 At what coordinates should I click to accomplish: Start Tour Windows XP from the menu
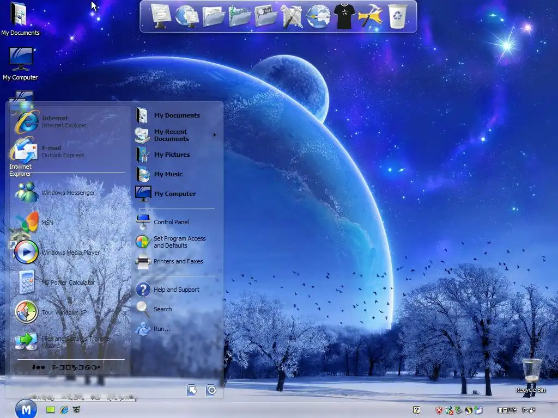click(69, 312)
